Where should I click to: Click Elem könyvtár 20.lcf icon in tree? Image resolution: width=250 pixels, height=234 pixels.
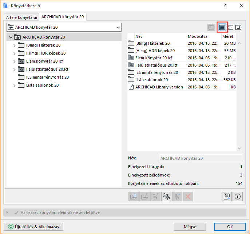coord(21,61)
